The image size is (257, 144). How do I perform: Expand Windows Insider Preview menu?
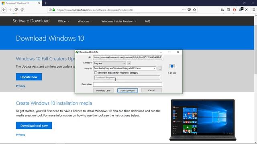click(119, 21)
